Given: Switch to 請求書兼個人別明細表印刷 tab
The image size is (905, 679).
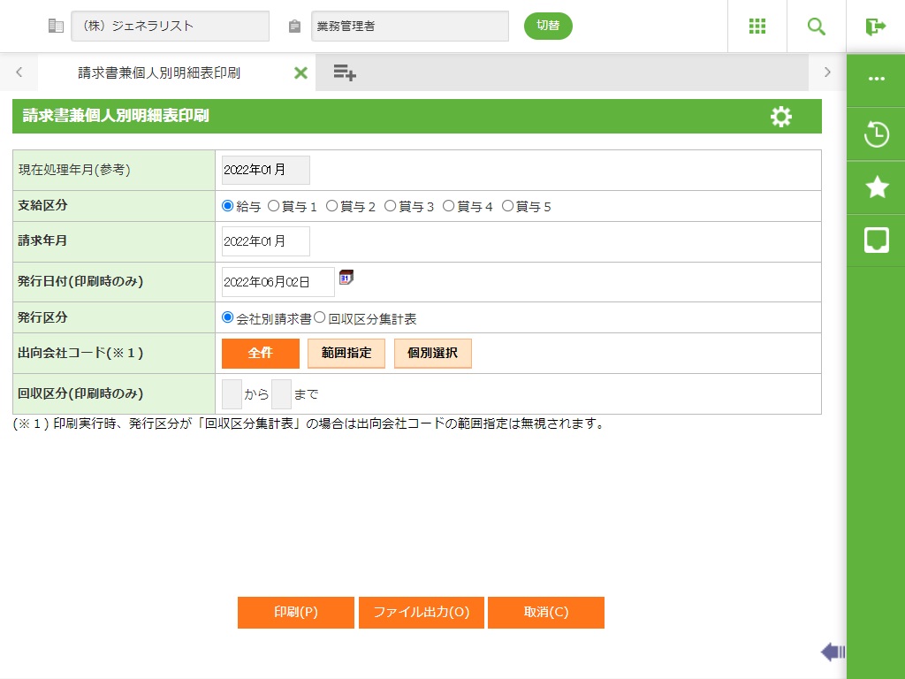Looking at the screenshot, I should click(159, 72).
